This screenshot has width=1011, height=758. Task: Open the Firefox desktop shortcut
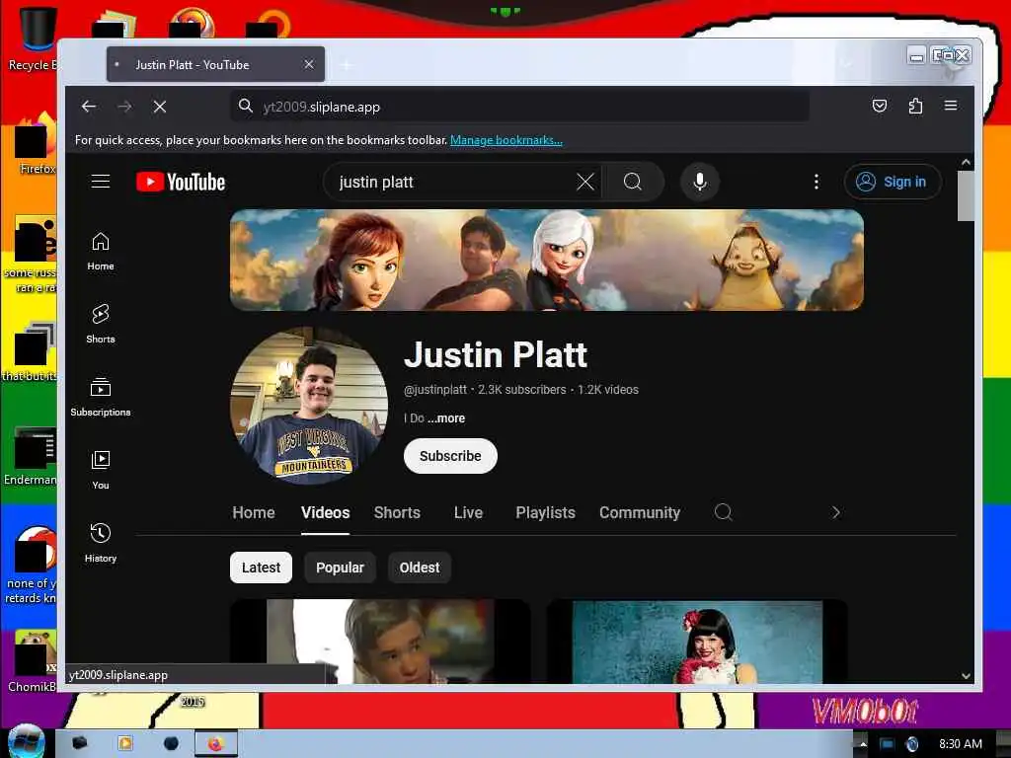(34, 143)
